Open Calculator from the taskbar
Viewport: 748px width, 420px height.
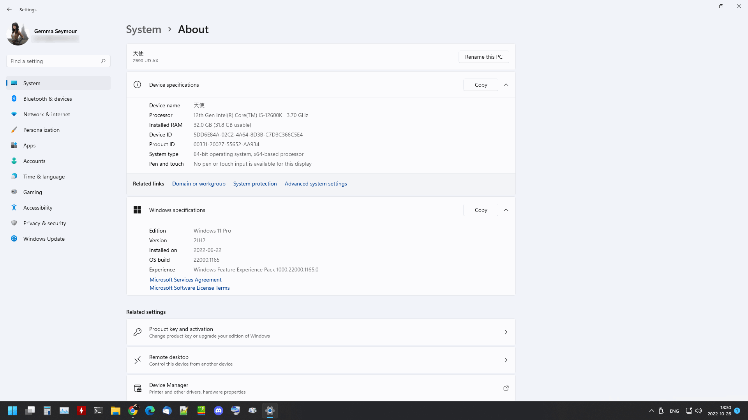click(x=47, y=411)
